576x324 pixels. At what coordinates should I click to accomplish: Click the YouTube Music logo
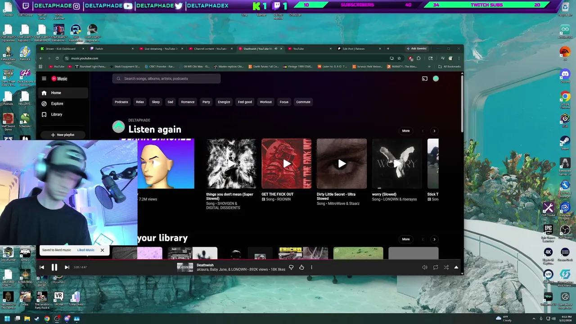59,78
